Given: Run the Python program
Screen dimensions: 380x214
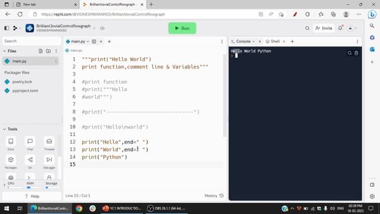Looking at the screenshot, I should click(x=182, y=28).
